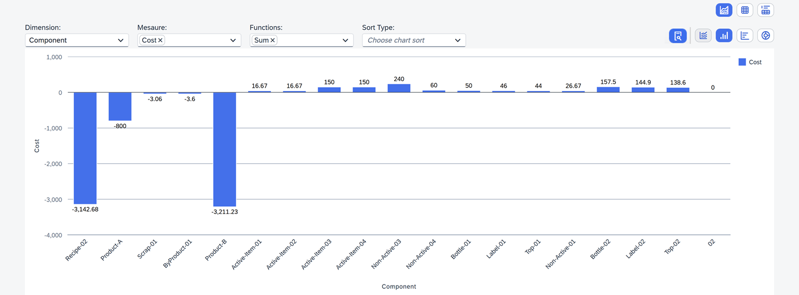
Task: Remove the Sum function token
Action: point(273,41)
